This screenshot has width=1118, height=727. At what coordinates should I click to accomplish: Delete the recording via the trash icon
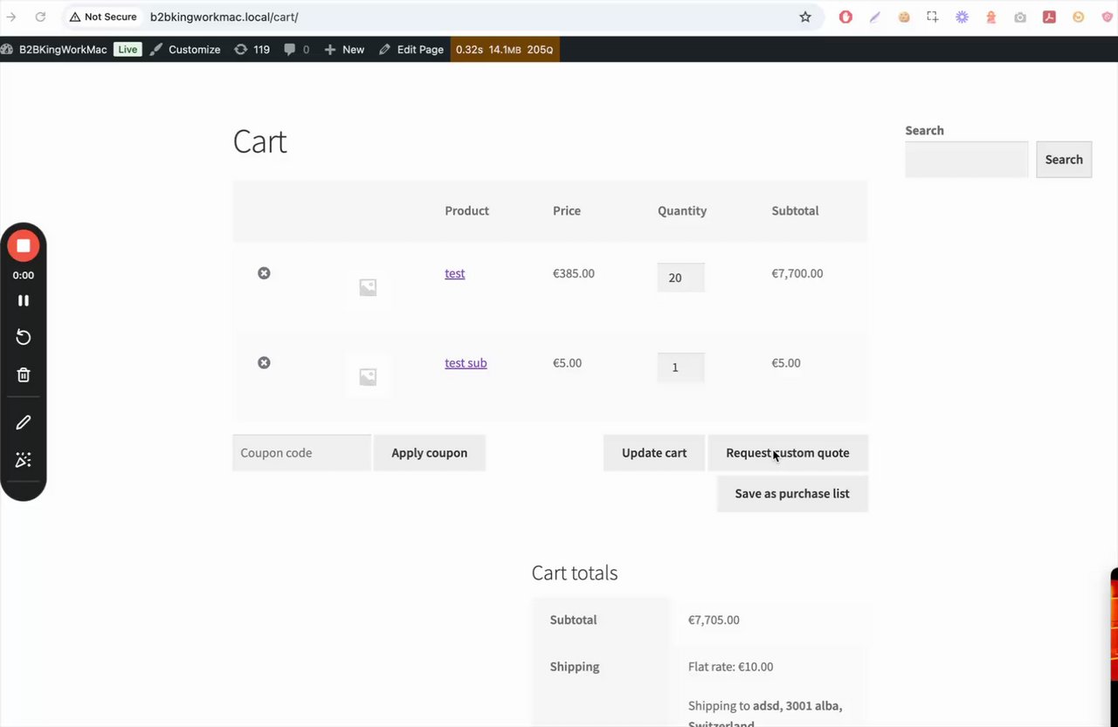(x=24, y=375)
